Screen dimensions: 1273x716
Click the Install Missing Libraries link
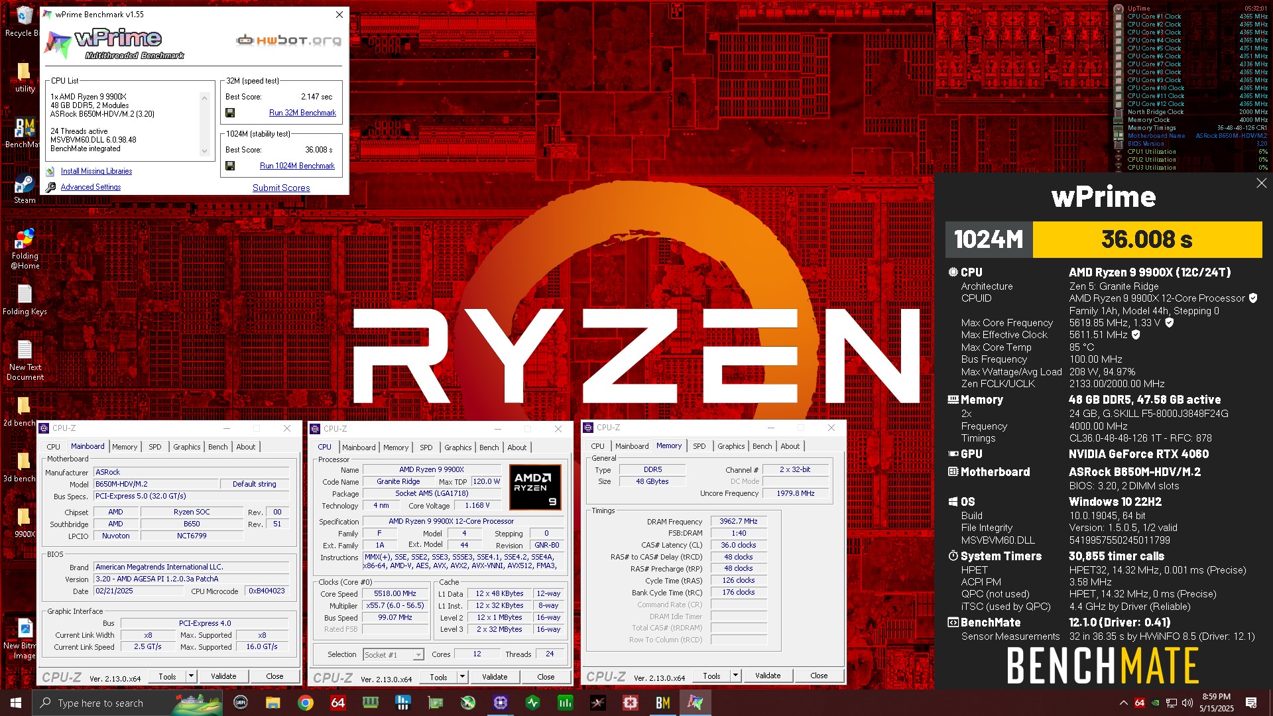[96, 171]
